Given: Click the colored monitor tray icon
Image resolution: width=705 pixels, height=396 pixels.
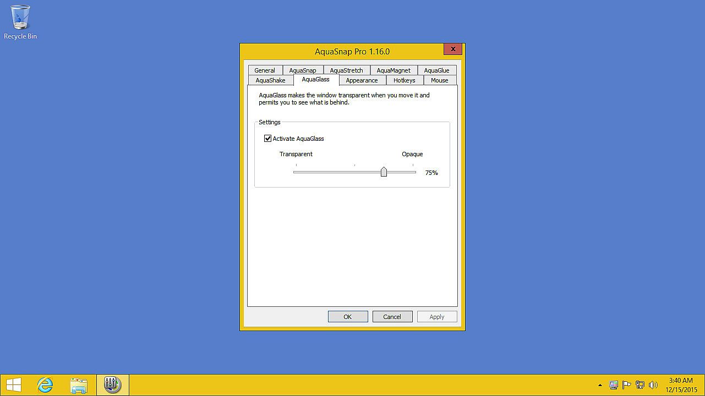Looking at the screenshot, I should 614,385.
